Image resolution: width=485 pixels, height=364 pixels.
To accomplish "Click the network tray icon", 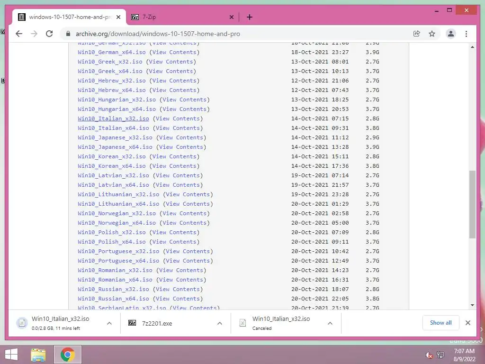I will (x=440, y=355).
